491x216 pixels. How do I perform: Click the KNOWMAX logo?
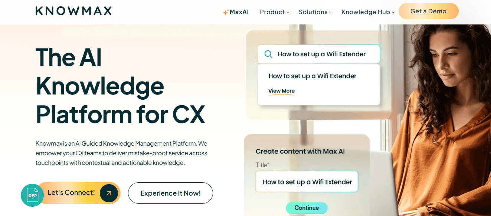click(73, 11)
